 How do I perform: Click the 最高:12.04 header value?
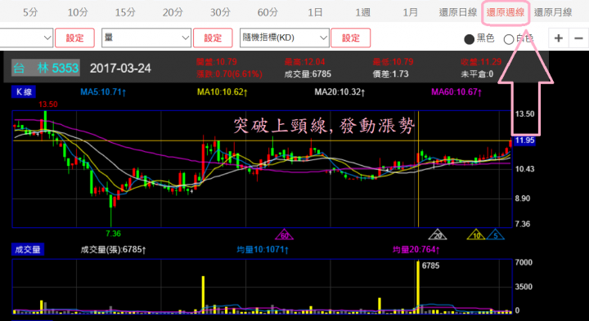(x=304, y=61)
